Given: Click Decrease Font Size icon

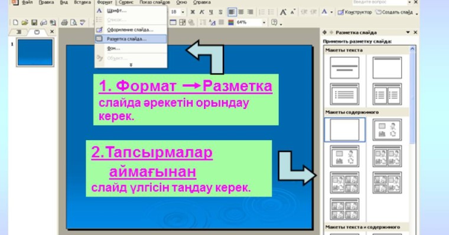Looking at the screenshot, I should point(293,12).
